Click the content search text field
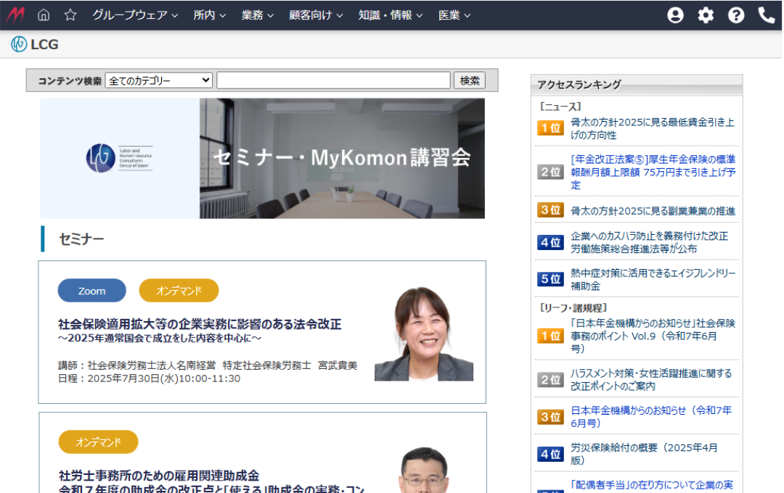The width and height of the screenshot is (784, 493). [333, 80]
